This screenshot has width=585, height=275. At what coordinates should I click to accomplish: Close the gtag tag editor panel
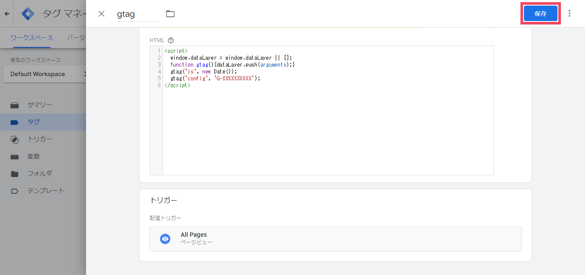[102, 14]
